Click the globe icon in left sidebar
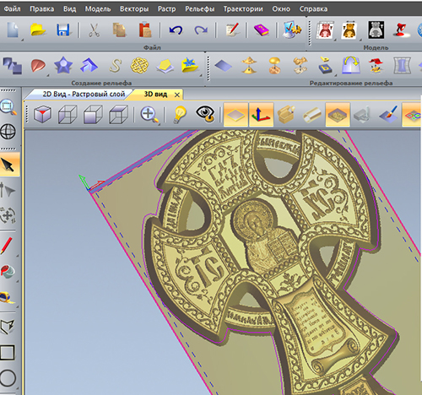422x395 pixels. 8,132
